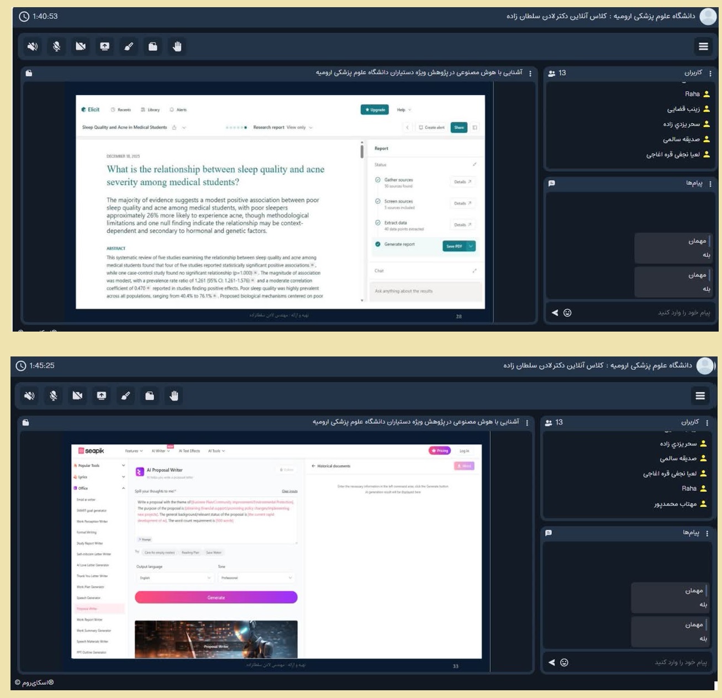Open the Library tab in Elicit
Screen dimensions: 722x698
pos(150,110)
